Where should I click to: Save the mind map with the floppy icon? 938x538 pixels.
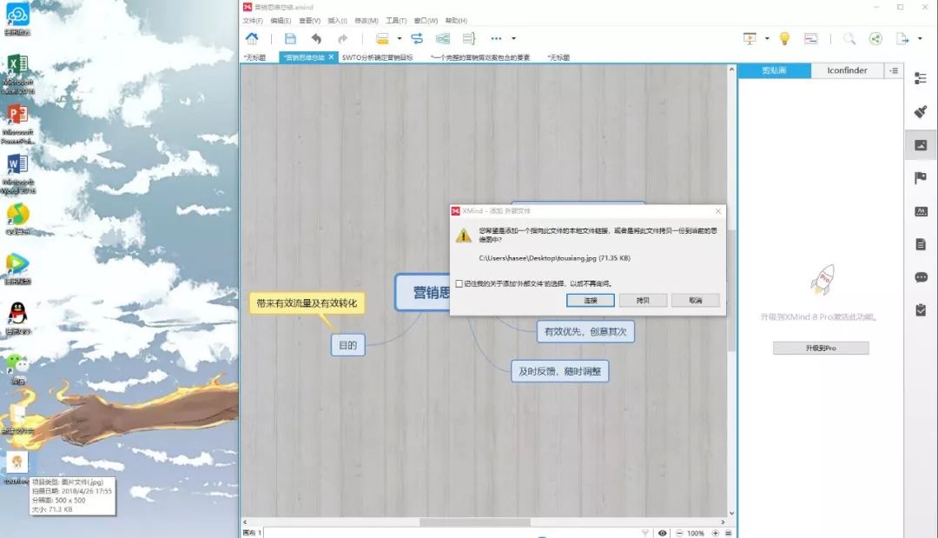(290, 39)
